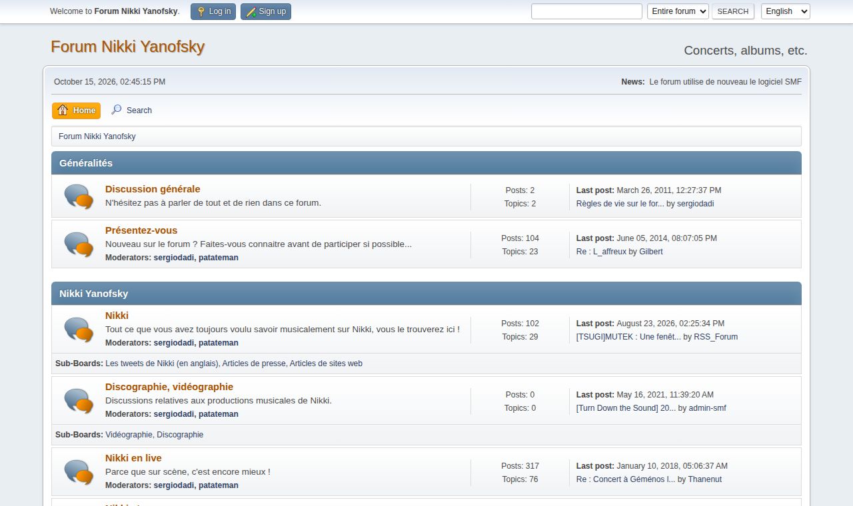The image size is (853, 506).
Task: Click the Discussion générale board icon
Action: click(x=79, y=196)
